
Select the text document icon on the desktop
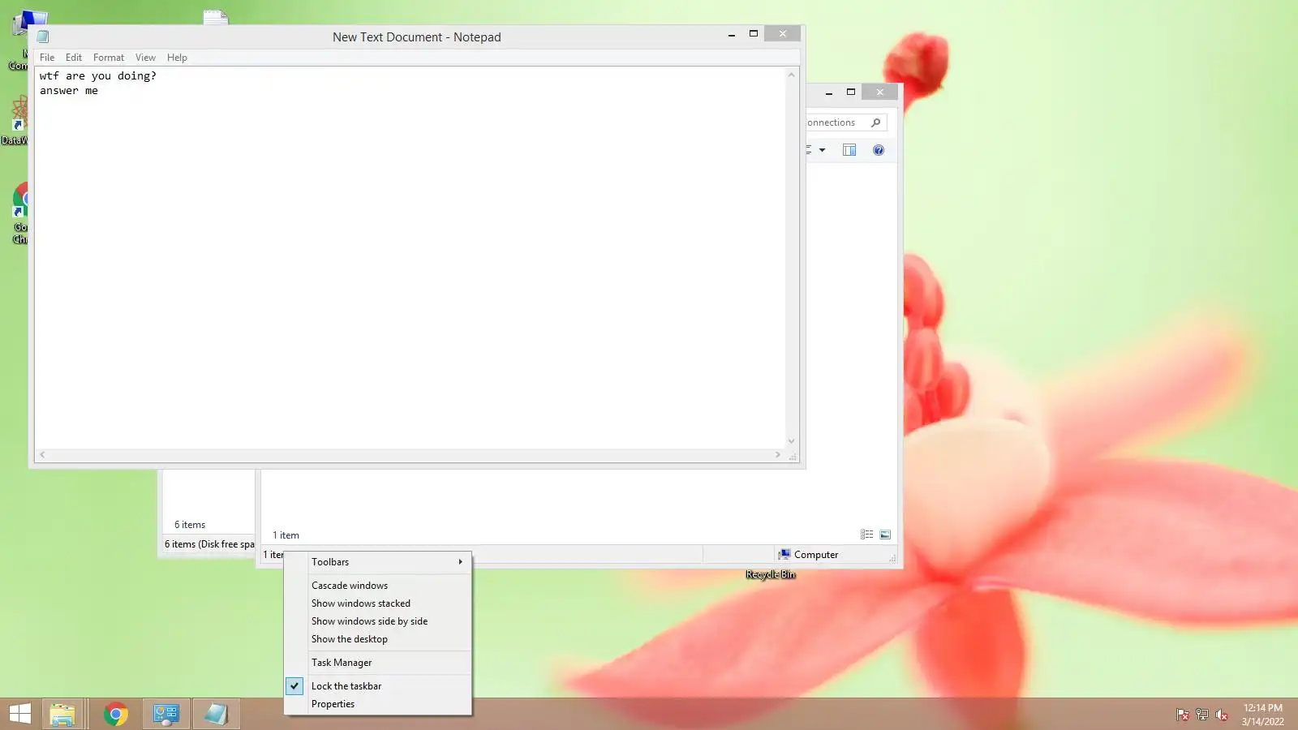[x=216, y=17]
